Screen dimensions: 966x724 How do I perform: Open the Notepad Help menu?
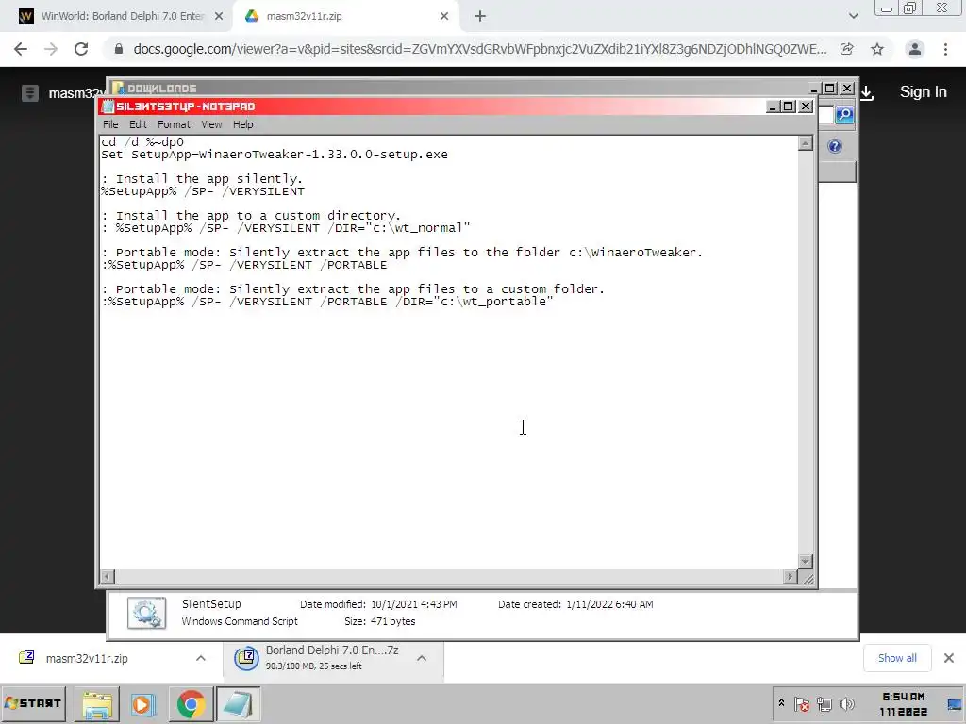coord(242,124)
